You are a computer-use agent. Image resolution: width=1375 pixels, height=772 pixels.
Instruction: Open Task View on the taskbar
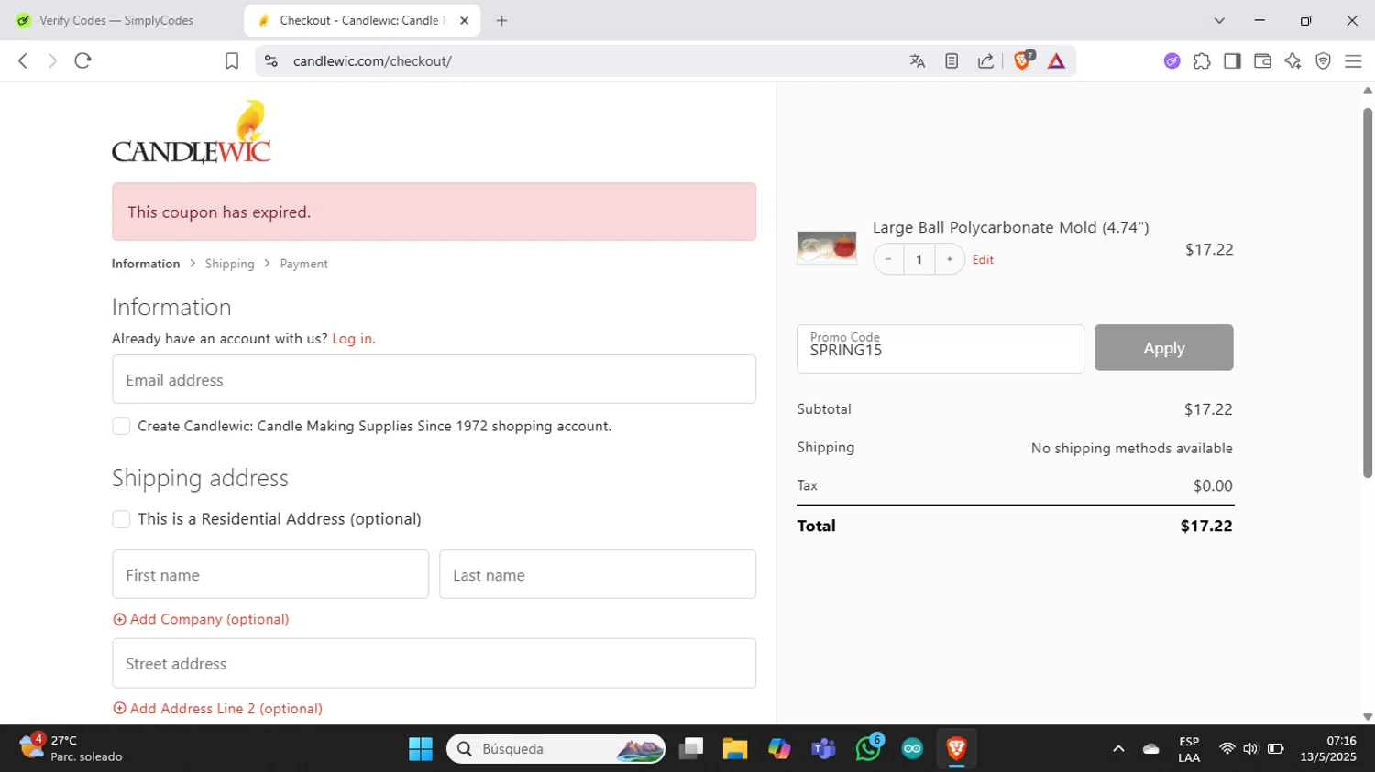tap(690, 749)
